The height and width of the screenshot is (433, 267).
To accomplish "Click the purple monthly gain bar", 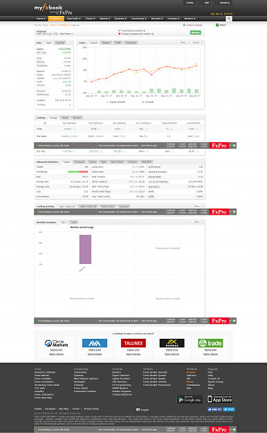I will (85, 249).
